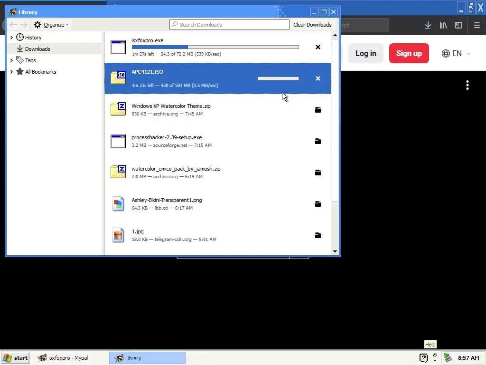Cancel the isxfoxpro.exe download

(318, 47)
